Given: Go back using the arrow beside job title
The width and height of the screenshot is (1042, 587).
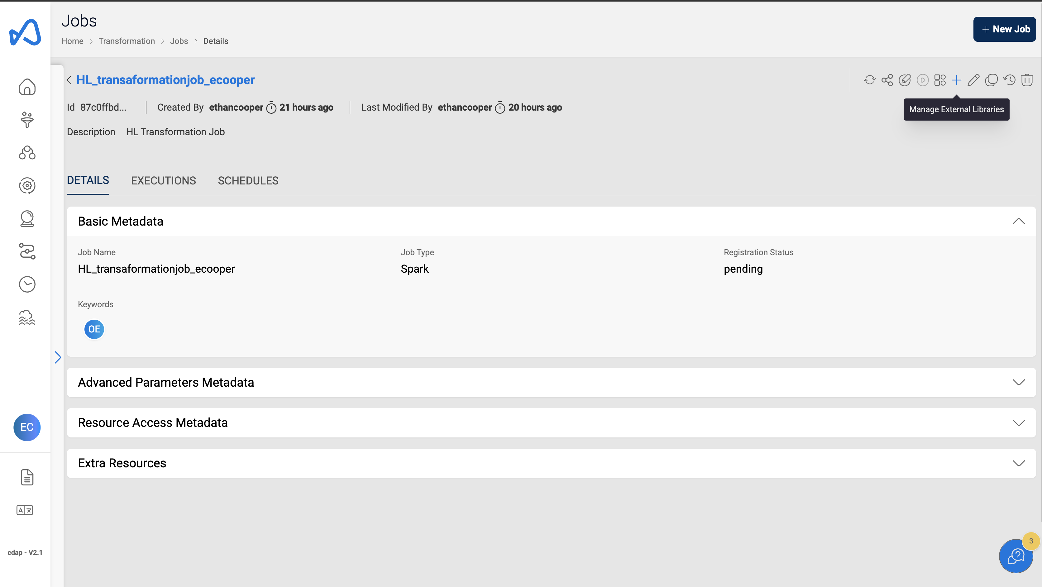Looking at the screenshot, I should point(69,80).
